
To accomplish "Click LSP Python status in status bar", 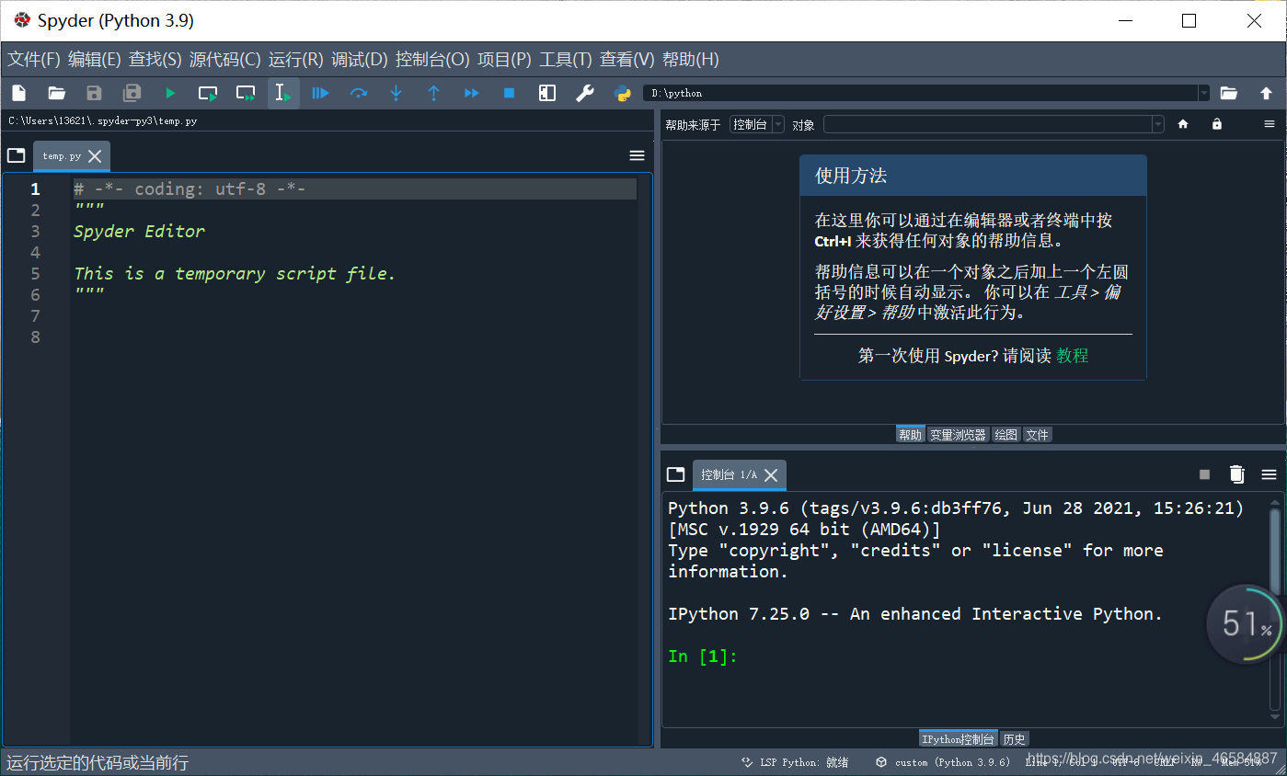I will point(796,762).
